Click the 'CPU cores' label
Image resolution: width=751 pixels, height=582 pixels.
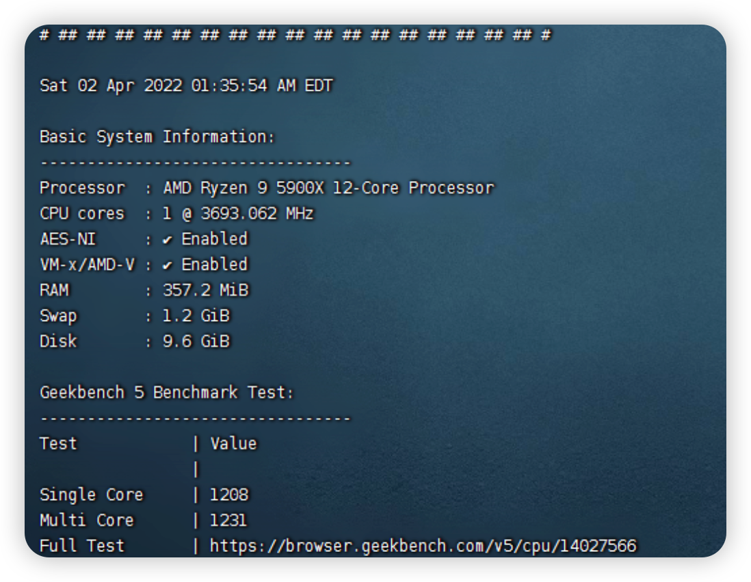tap(82, 213)
